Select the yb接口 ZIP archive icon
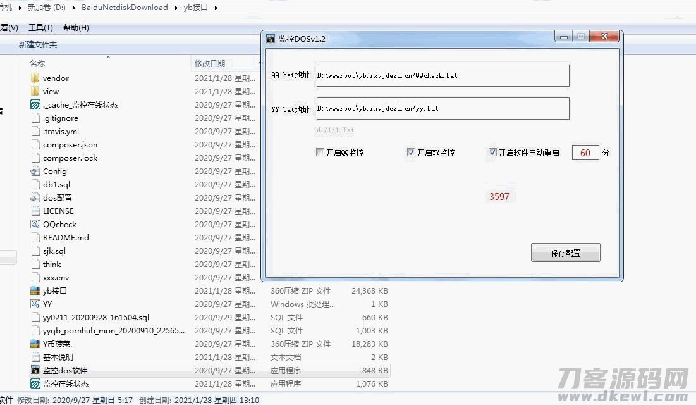696x405 pixels. click(x=35, y=291)
